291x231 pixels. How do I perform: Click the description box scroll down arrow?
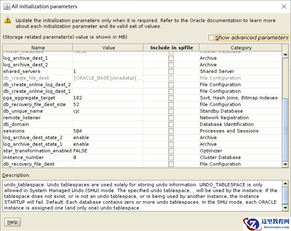click(x=285, y=208)
